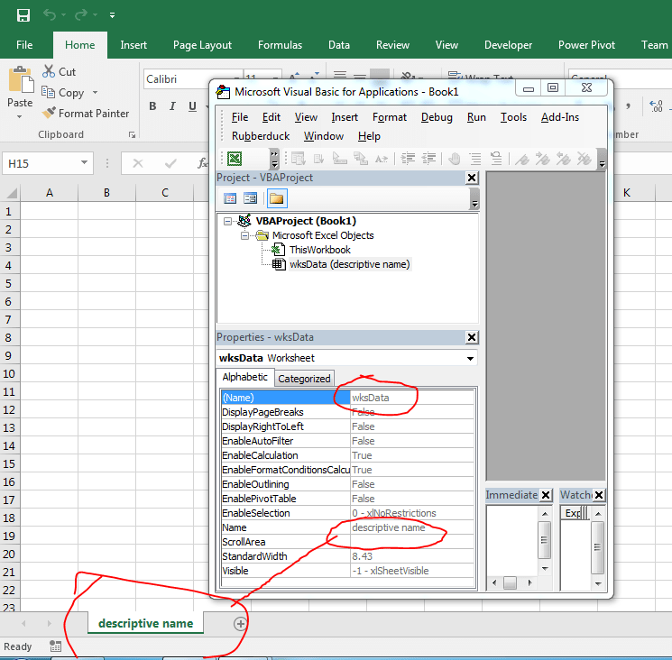Click the Cut scissors icon
Screen dimensions: 672x660
(x=49, y=71)
